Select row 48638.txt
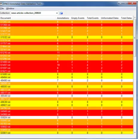Screen dimensions: 139x139 coord(67,102)
